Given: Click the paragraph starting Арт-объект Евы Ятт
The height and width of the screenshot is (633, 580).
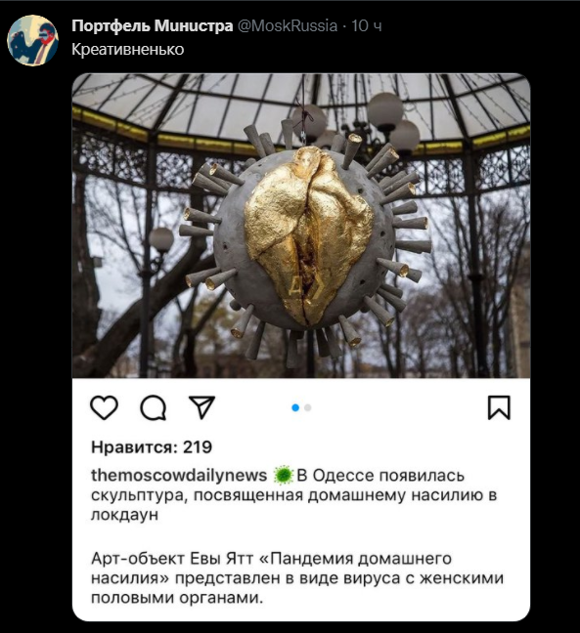Looking at the screenshot, I should click(297, 578).
